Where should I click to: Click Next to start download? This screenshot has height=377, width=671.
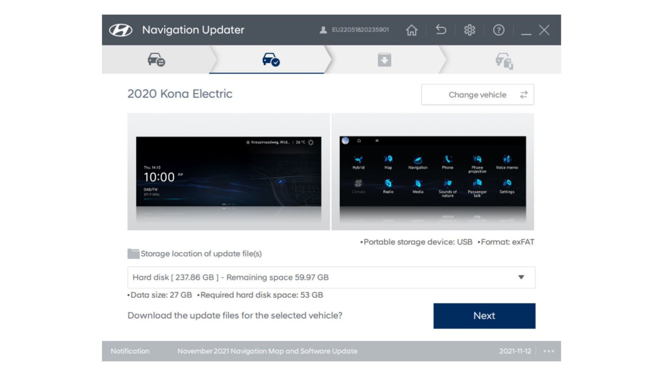(x=484, y=316)
